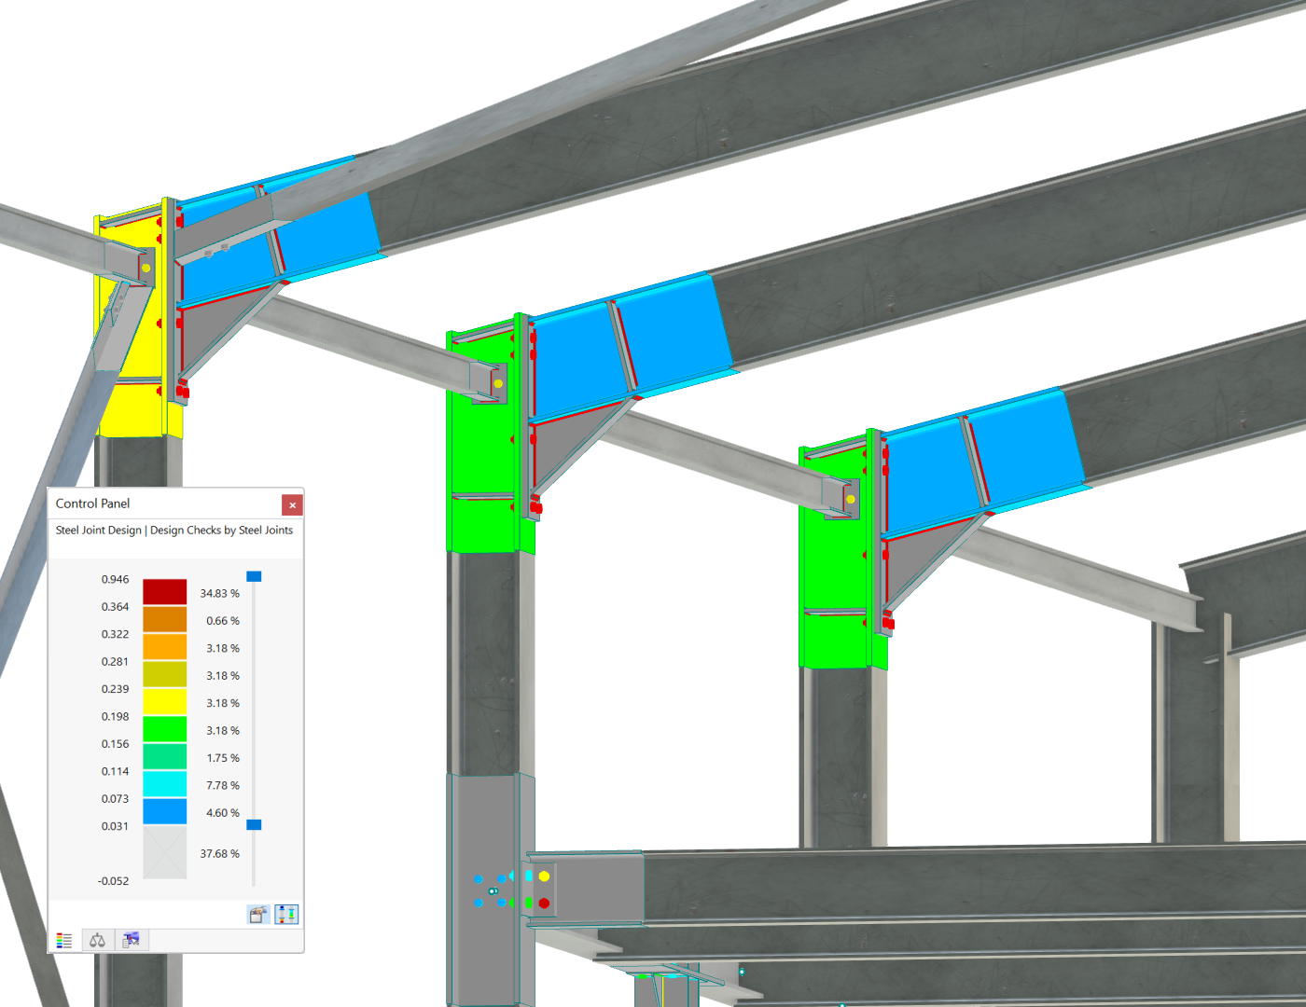Click the crosshatched gray scale cell
Viewport: 1306px width, 1007px height.
click(164, 852)
